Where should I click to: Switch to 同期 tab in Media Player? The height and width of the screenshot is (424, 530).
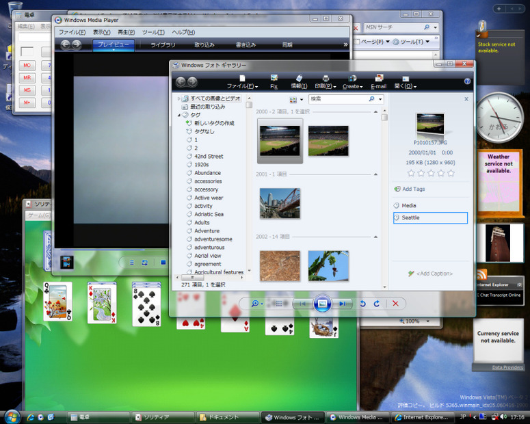pyautogui.click(x=287, y=44)
